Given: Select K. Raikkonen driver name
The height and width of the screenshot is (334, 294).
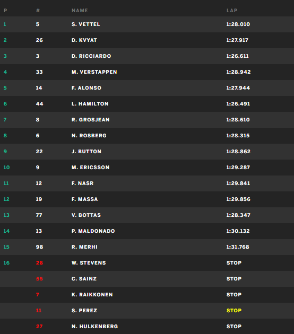Looking at the screenshot, I should (x=92, y=295).
